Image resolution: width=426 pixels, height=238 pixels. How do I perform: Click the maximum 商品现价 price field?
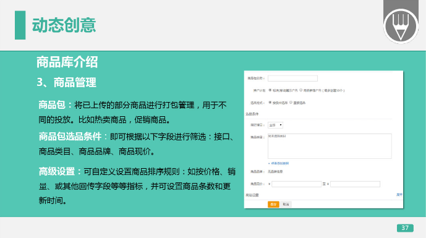pos(355,184)
